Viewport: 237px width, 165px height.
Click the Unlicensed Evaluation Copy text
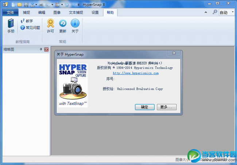pyautogui.click(x=140, y=89)
